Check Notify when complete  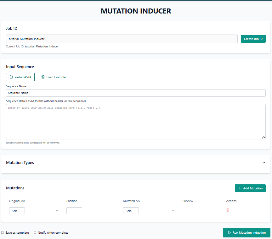[x=35, y=232]
